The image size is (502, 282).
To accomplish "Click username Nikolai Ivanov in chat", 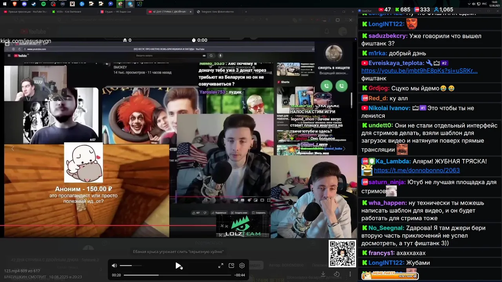I will point(389,108).
